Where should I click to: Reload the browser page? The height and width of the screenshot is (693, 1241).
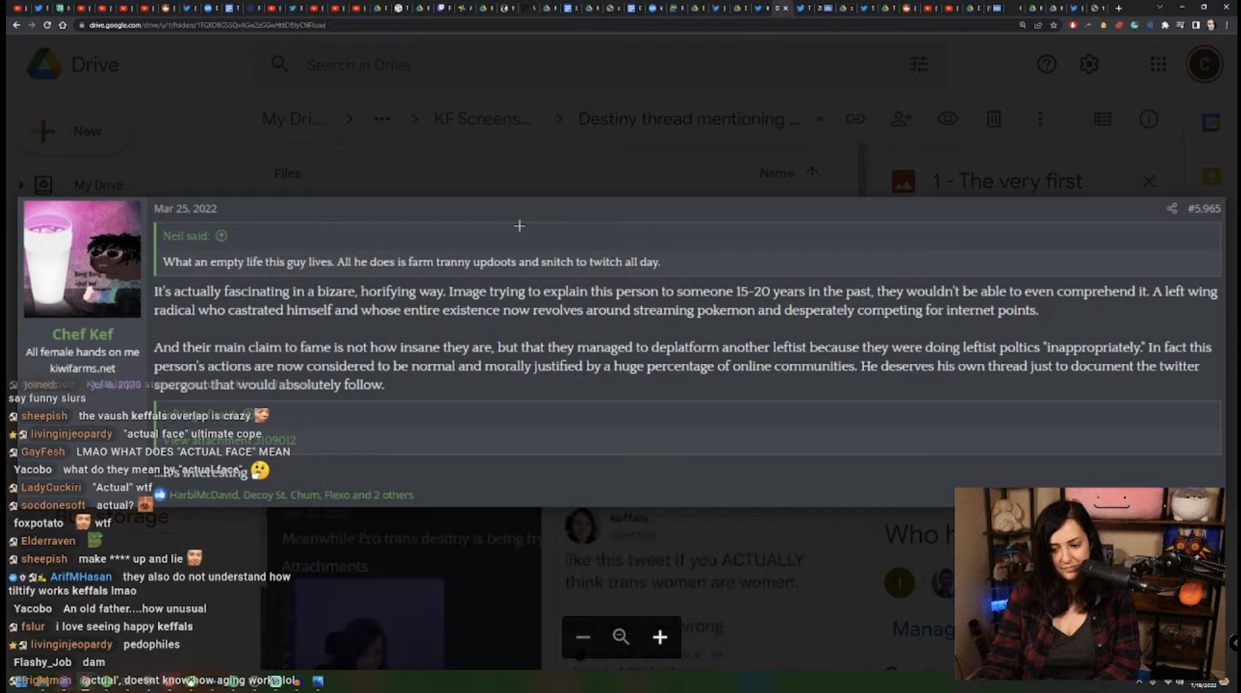(x=47, y=25)
